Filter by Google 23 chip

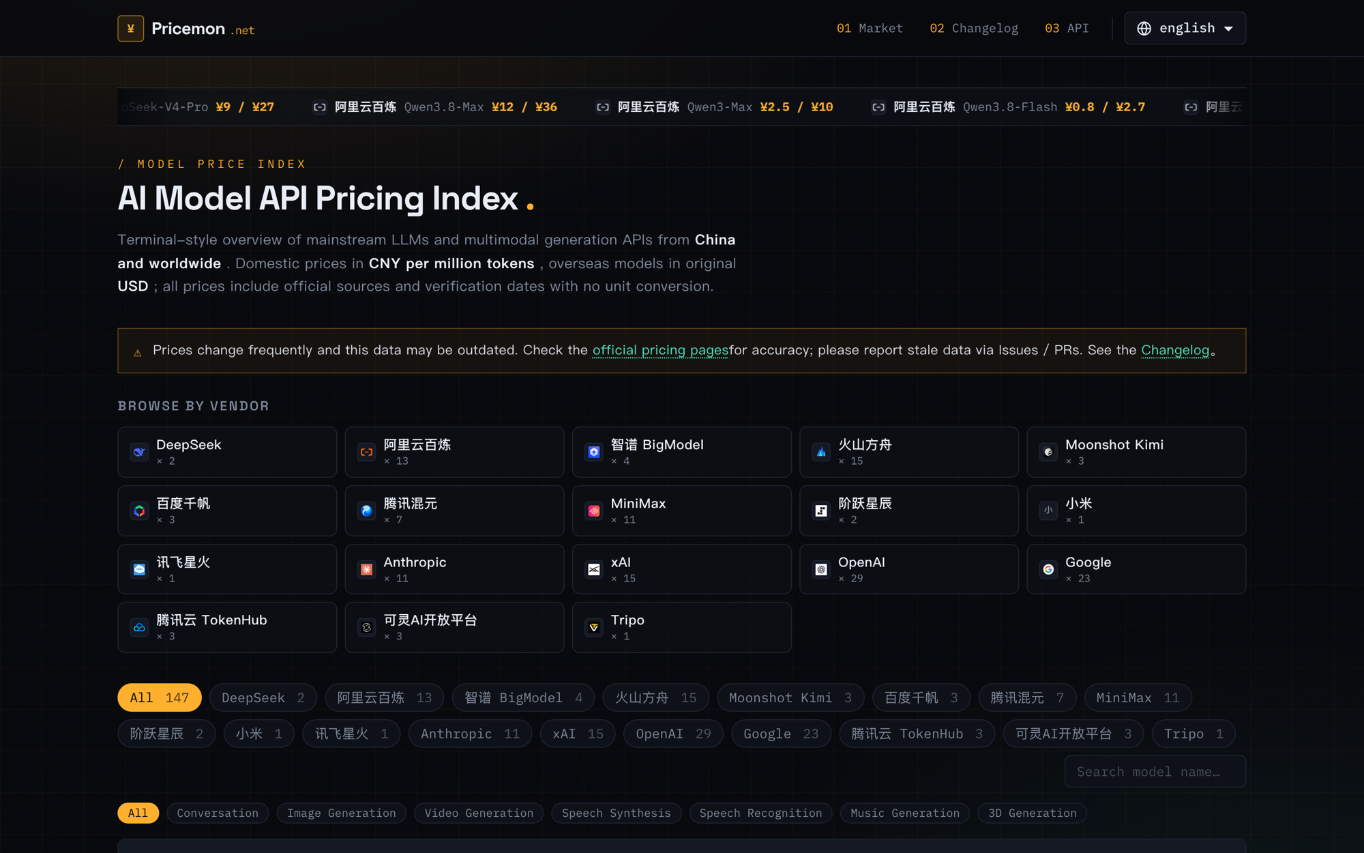(781, 734)
